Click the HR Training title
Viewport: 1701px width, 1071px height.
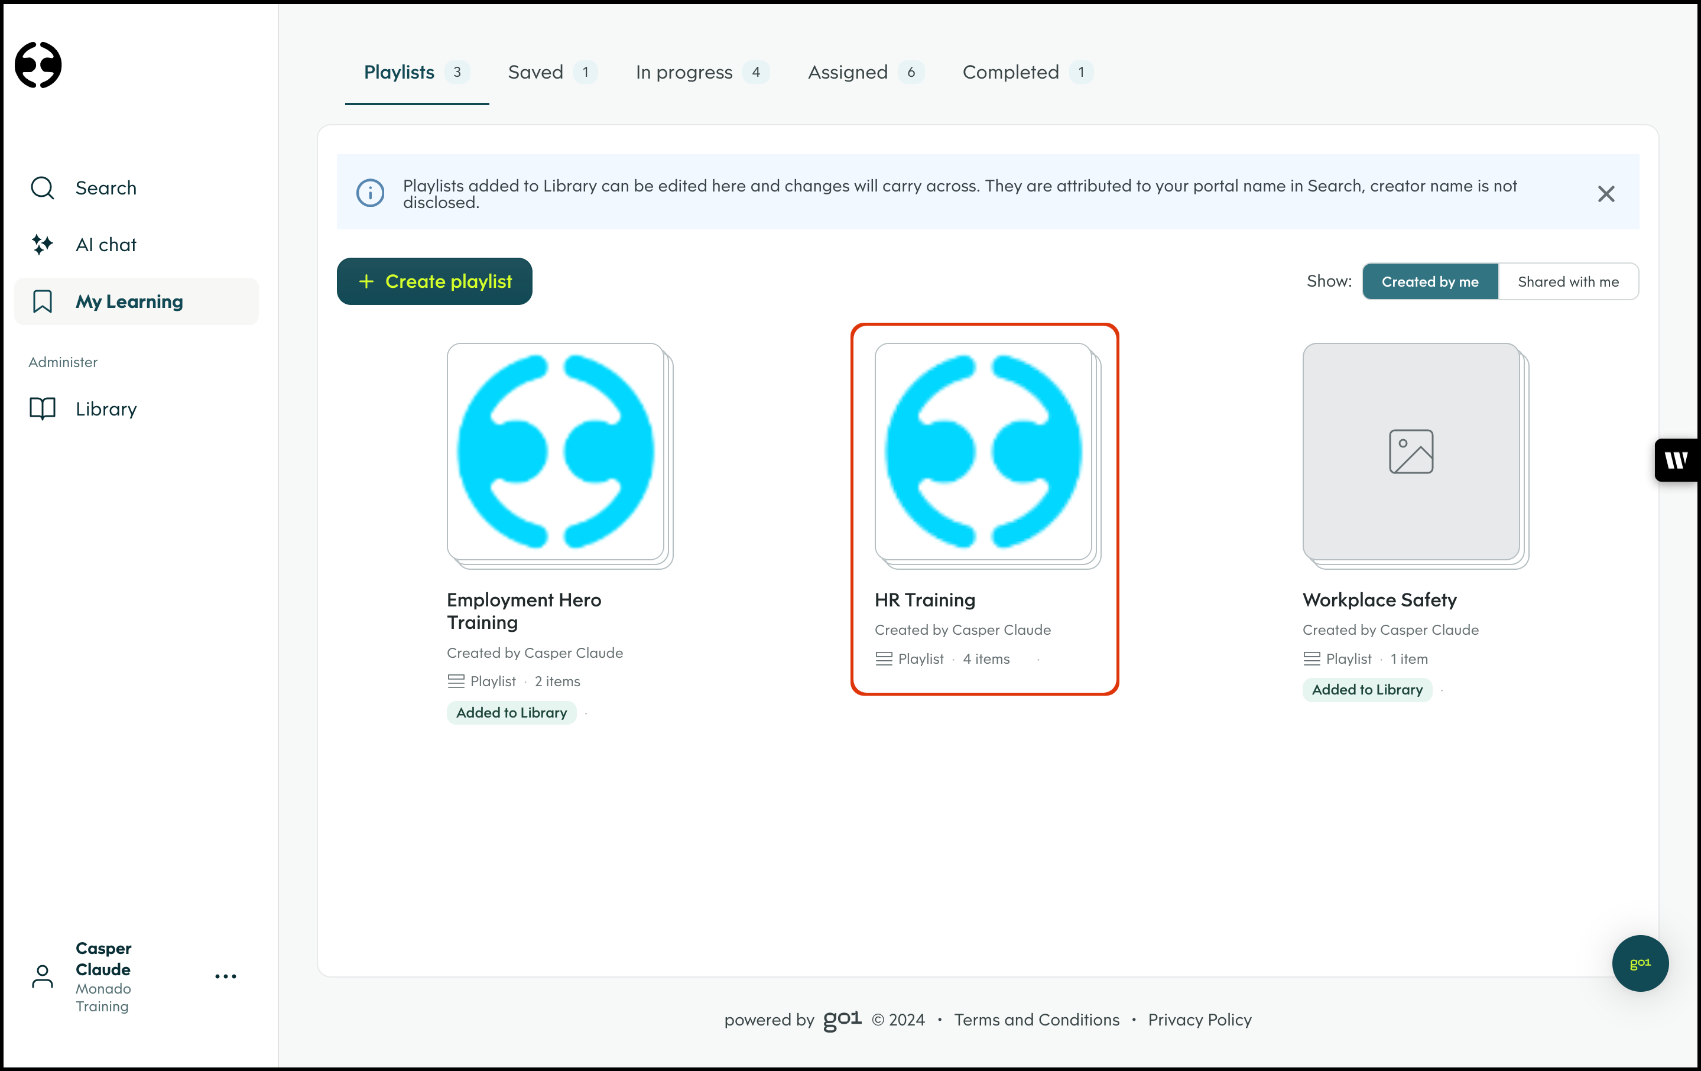pyautogui.click(x=926, y=600)
